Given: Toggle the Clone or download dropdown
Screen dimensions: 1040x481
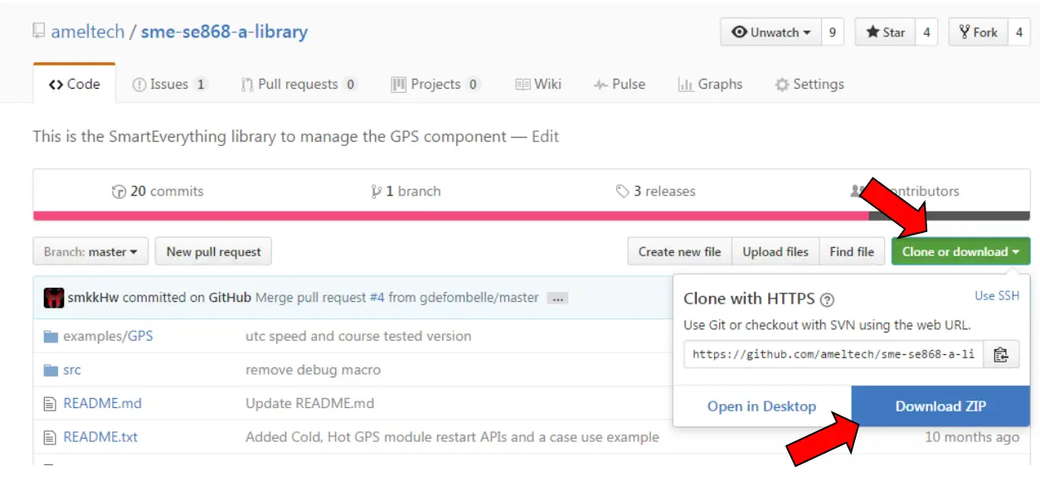Looking at the screenshot, I should coord(960,252).
